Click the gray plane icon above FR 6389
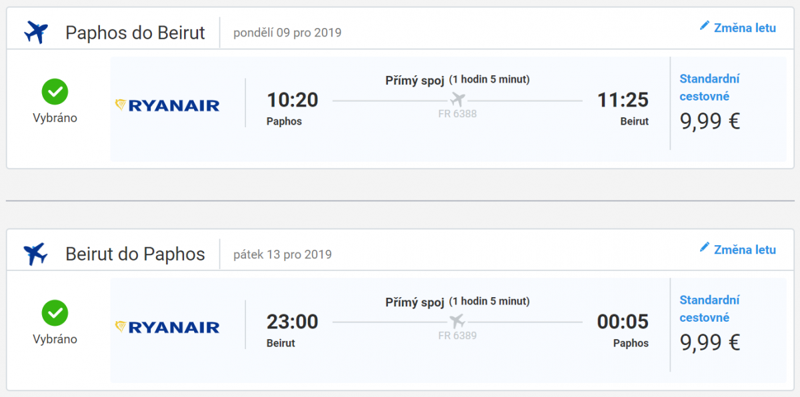Viewport: 800px width, 397px height. tap(457, 322)
